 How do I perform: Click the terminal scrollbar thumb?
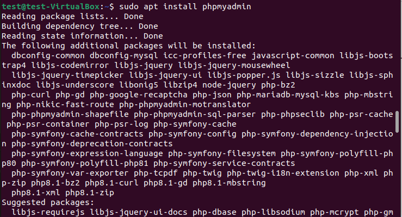pos(397,122)
